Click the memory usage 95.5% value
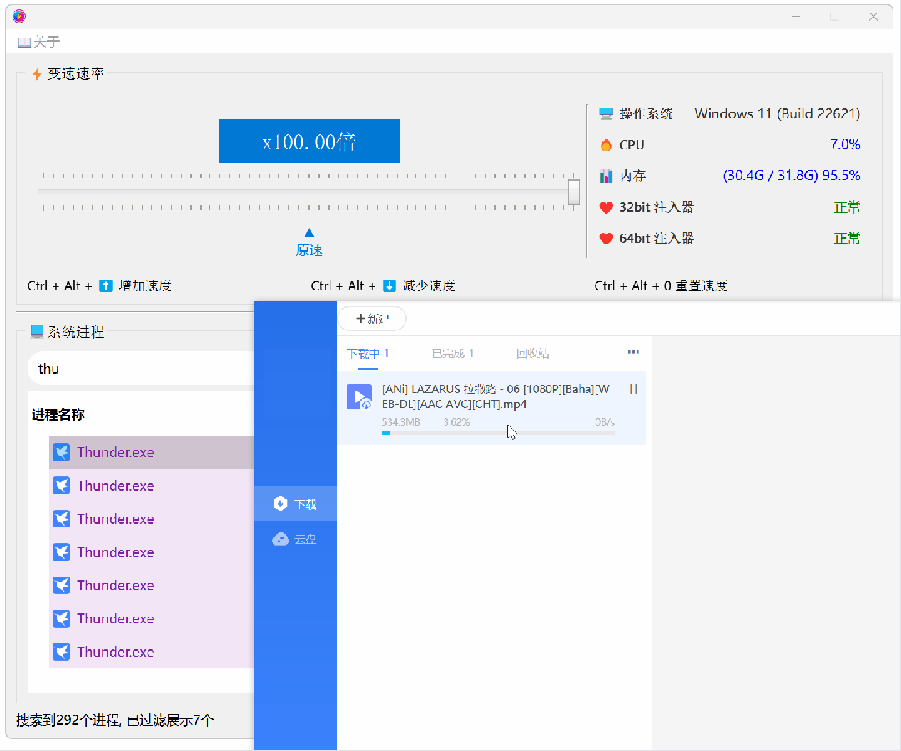The width and height of the screenshot is (901, 751). tap(791, 176)
